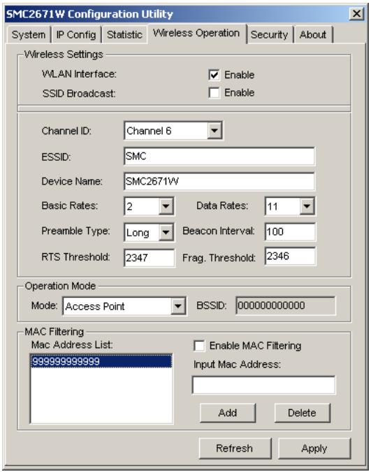This screenshot has height=472, width=371.
Task: Enable SSID Broadcast checkbox
Action: click(x=214, y=93)
